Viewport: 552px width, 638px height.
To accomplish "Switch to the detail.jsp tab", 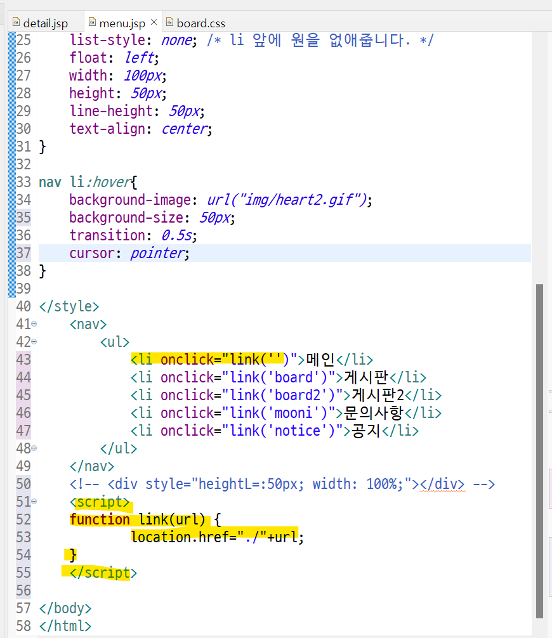I will tap(45, 23).
